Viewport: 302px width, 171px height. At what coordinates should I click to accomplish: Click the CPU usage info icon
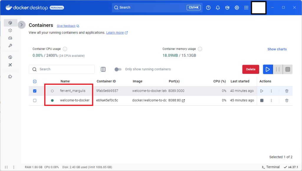click(65, 49)
